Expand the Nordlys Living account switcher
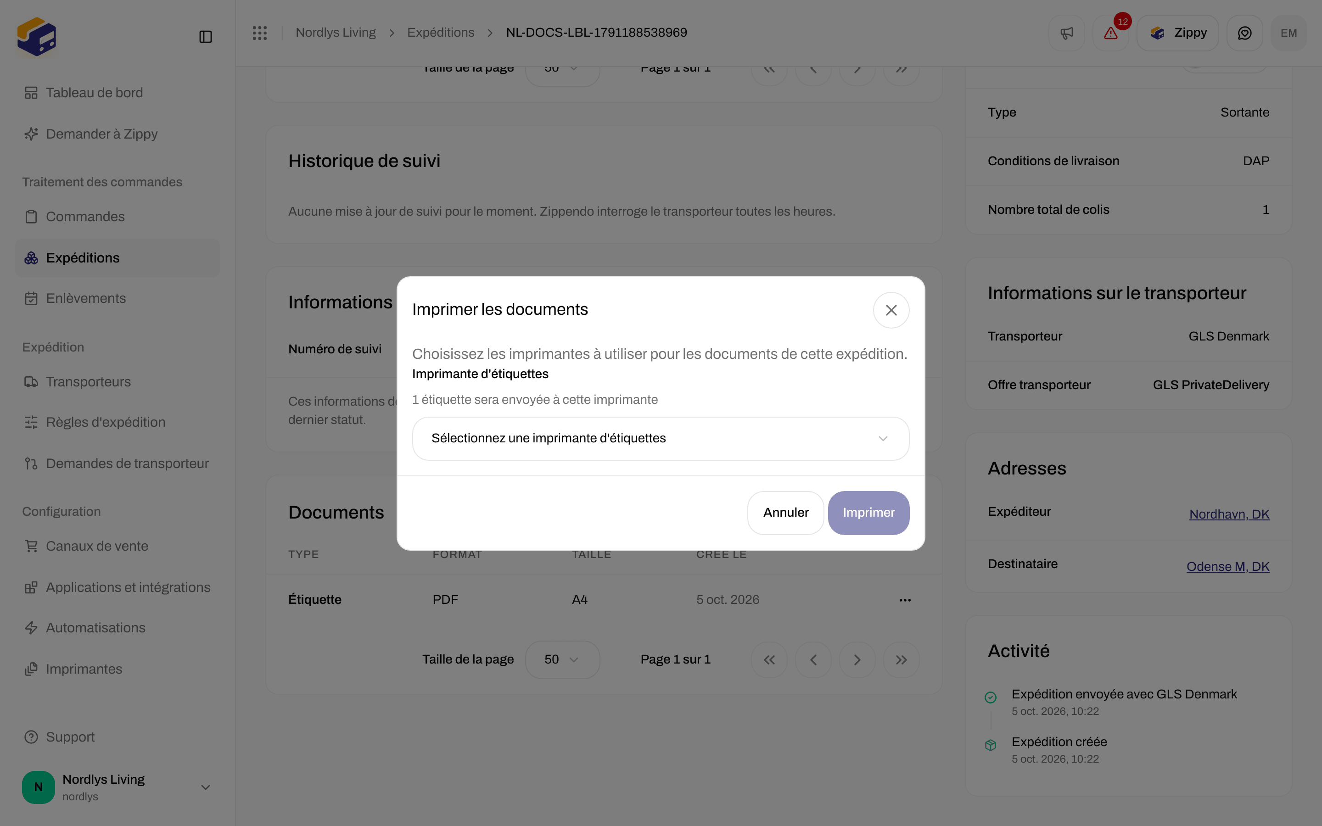Viewport: 1322px width, 826px height. (118, 787)
